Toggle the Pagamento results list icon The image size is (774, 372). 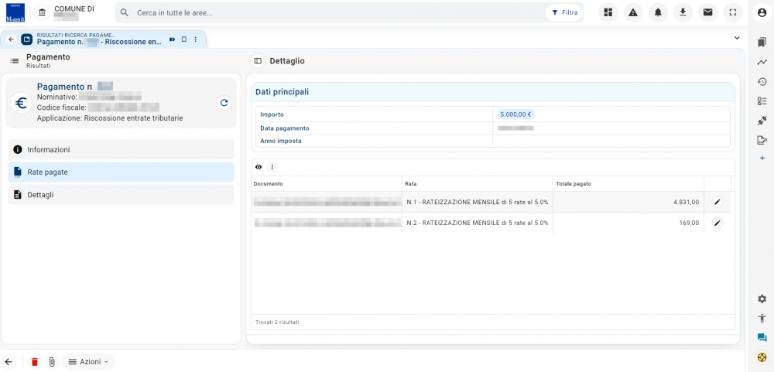tap(14, 60)
